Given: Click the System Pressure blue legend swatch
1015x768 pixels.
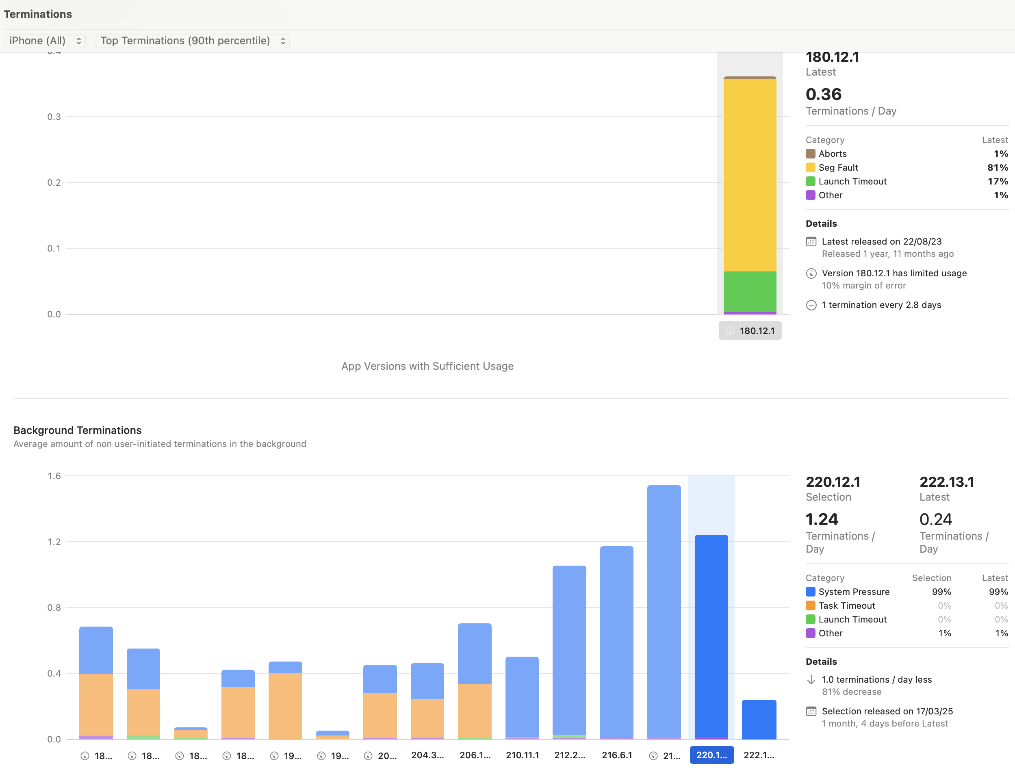Looking at the screenshot, I should 810,592.
